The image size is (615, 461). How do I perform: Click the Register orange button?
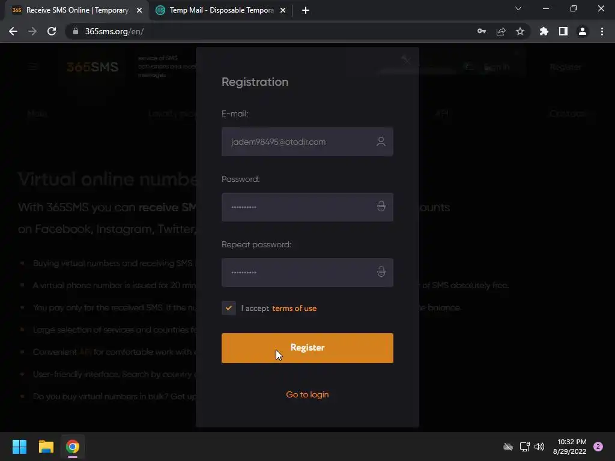point(307,348)
